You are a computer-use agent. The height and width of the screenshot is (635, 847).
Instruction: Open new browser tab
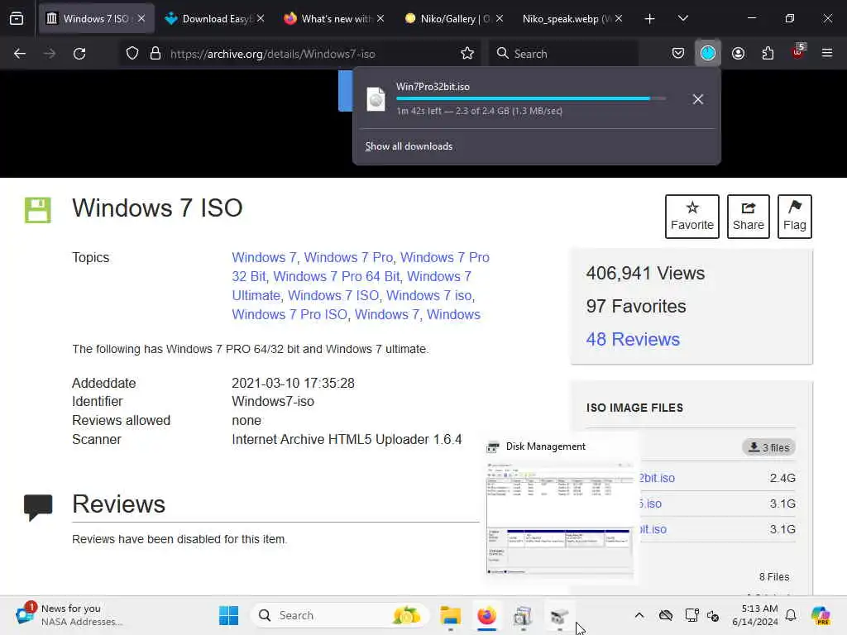pyautogui.click(x=649, y=19)
